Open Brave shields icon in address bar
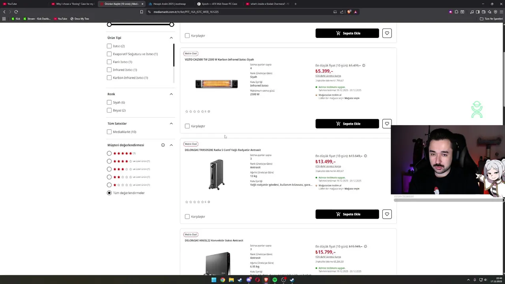 coord(349,12)
